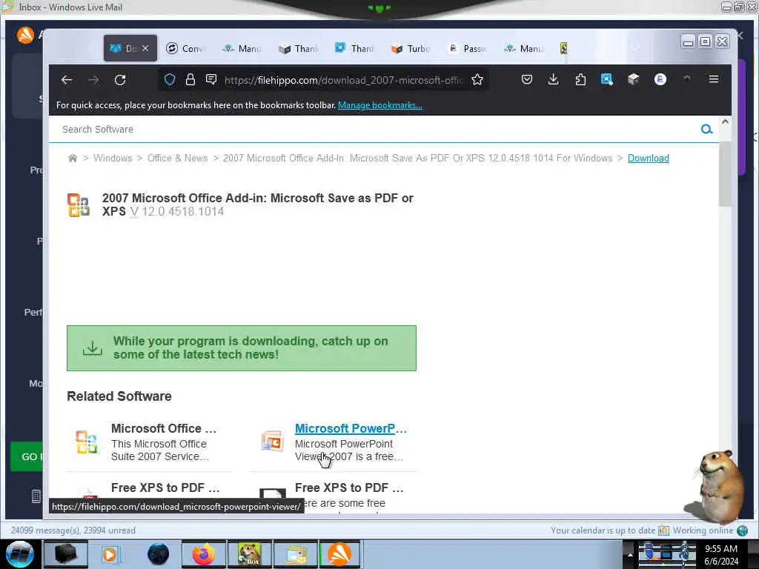Click the box-shaped extension icon

coord(633,79)
